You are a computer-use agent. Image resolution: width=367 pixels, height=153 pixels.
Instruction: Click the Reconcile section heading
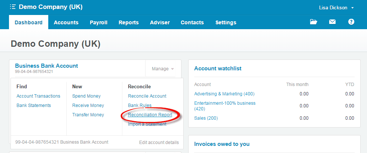point(139,86)
